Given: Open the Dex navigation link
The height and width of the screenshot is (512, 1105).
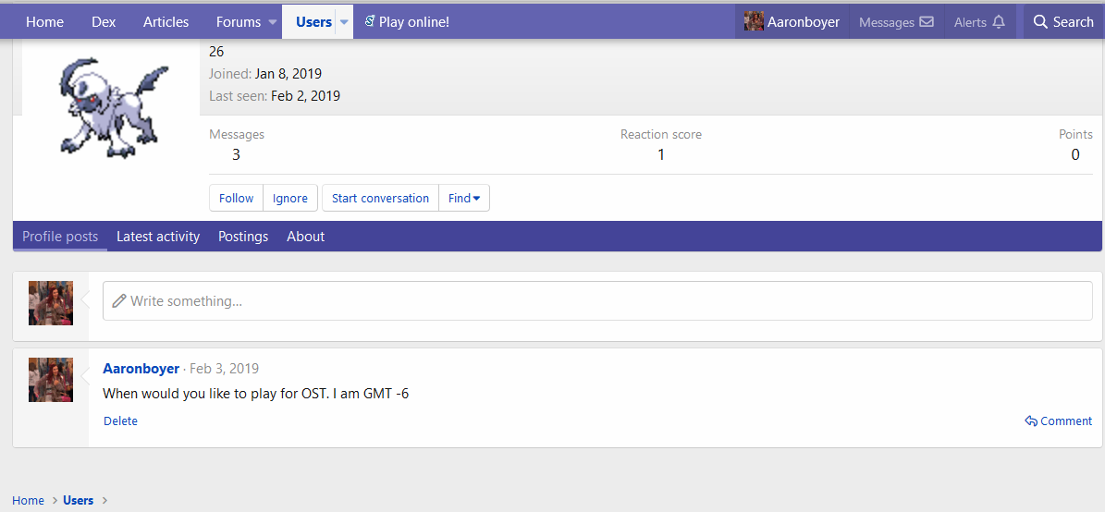Looking at the screenshot, I should click(x=104, y=22).
